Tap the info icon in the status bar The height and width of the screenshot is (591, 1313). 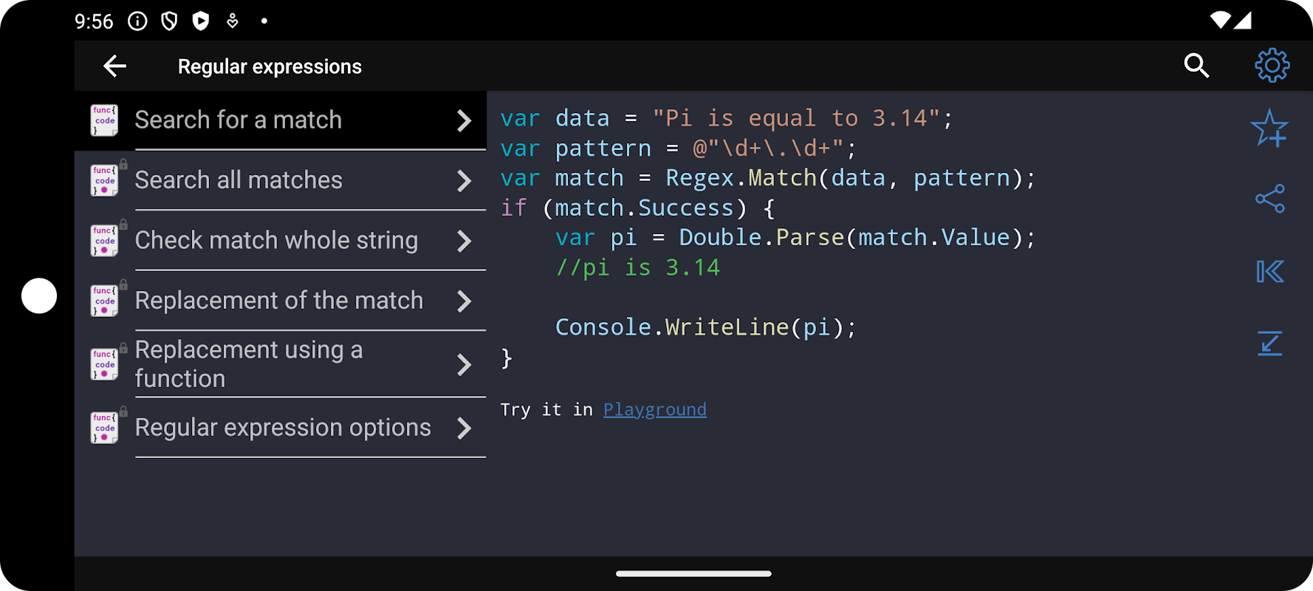pyautogui.click(x=137, y=21)
